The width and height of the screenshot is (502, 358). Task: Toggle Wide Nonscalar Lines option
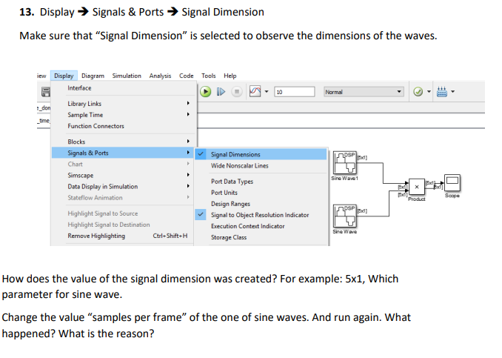(261, 166)
